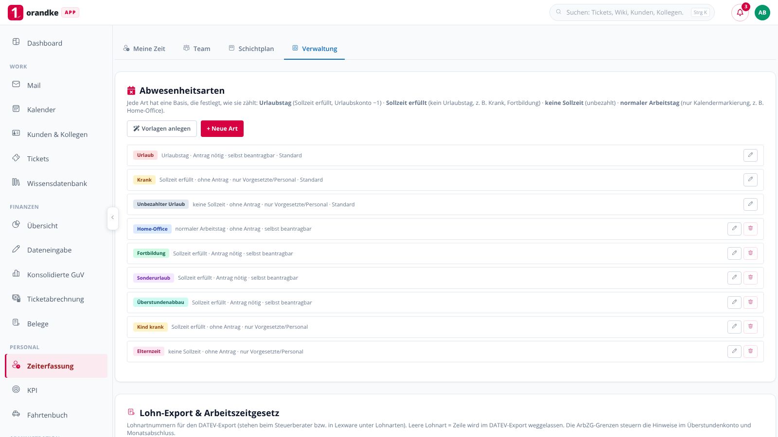Edit the Fortbildung absence type
The width and height of the screenshot is (778, 437).
(734, 253)
